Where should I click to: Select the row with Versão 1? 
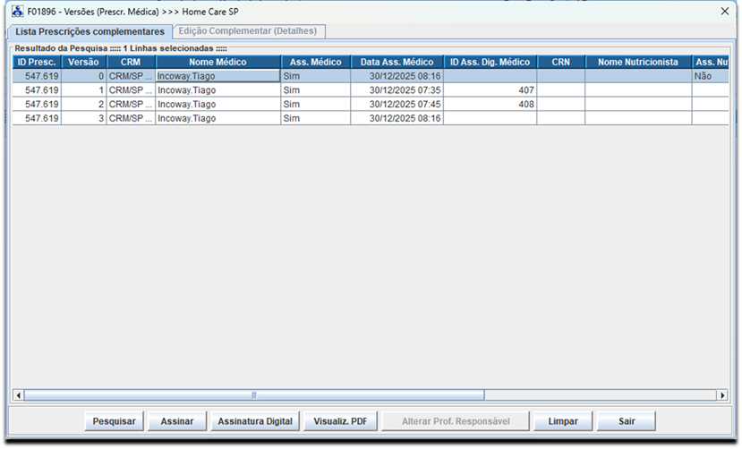217,91
